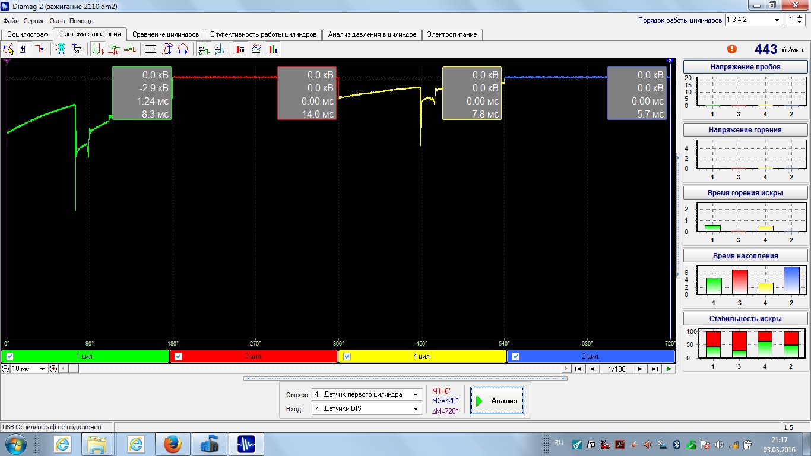Open the Синхро source dropdown
Viewport: 811px width, 456px height.
366,394
